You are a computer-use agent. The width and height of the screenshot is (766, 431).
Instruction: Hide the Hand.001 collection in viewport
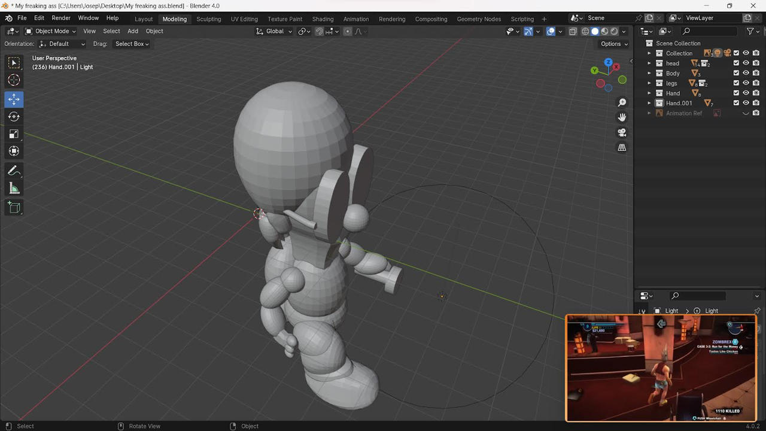(x=746, y=103)
